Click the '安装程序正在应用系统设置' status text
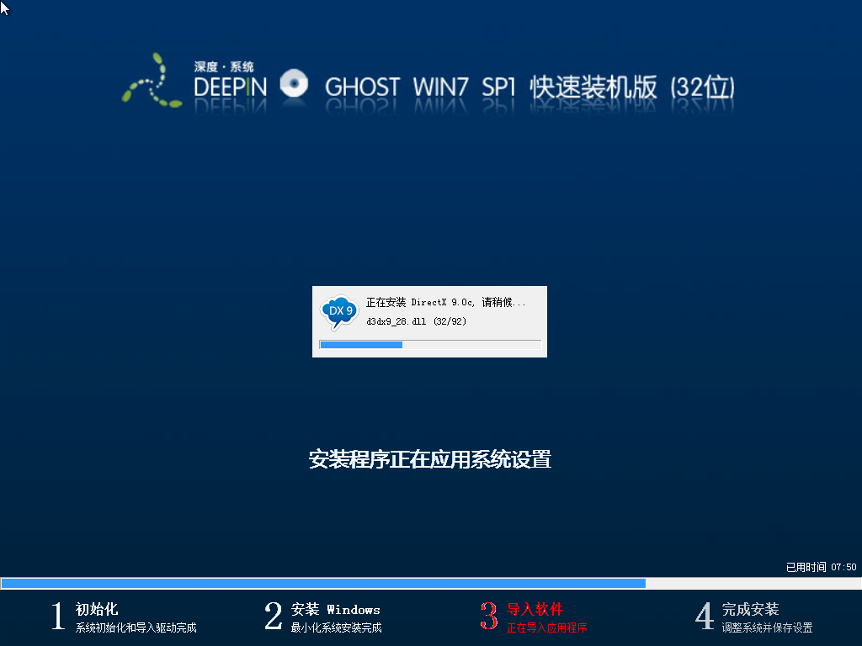 coord(430,459)
